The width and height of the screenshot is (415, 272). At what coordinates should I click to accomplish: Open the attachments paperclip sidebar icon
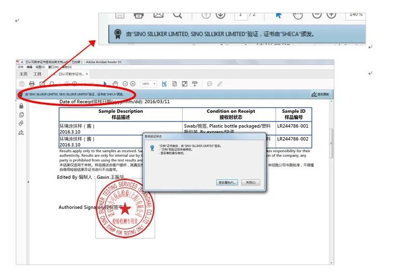[x=21, y=123]
